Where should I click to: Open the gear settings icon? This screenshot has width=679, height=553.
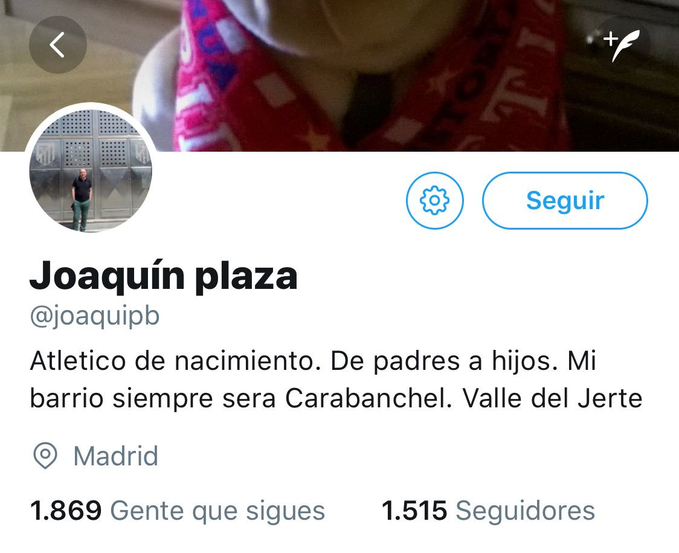click(x=435, y=200)
